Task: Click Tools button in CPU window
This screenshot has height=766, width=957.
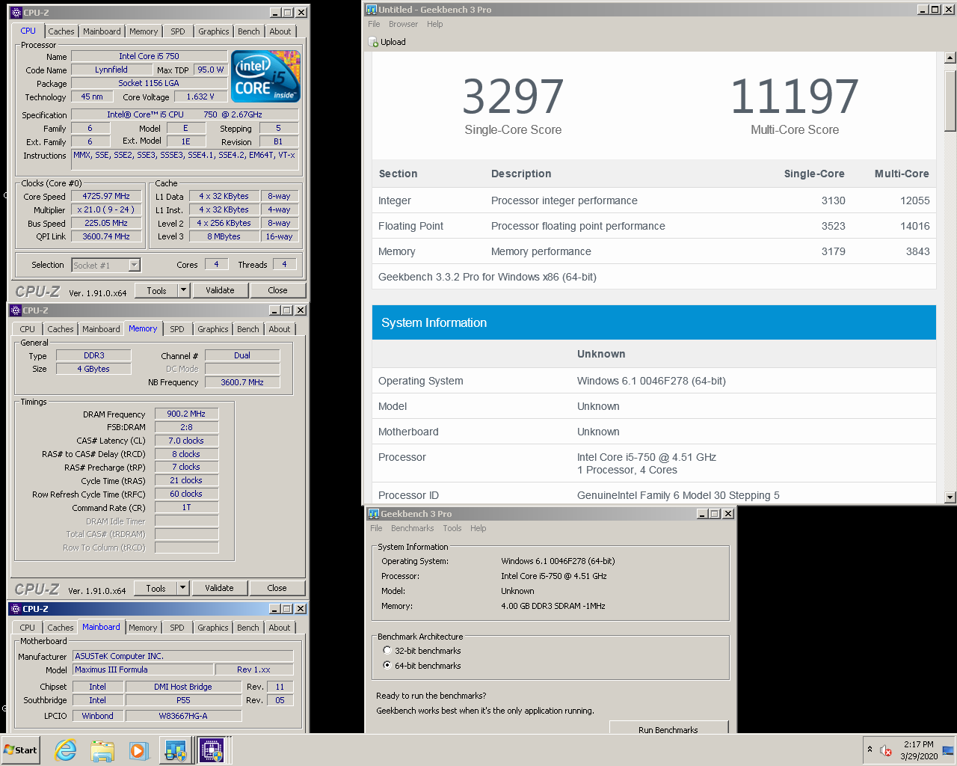Action: 156,290
